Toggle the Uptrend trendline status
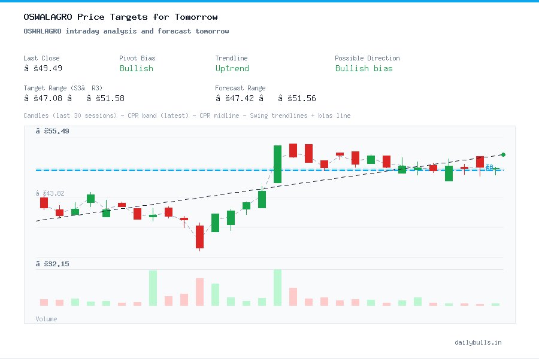 coord(232,69)
